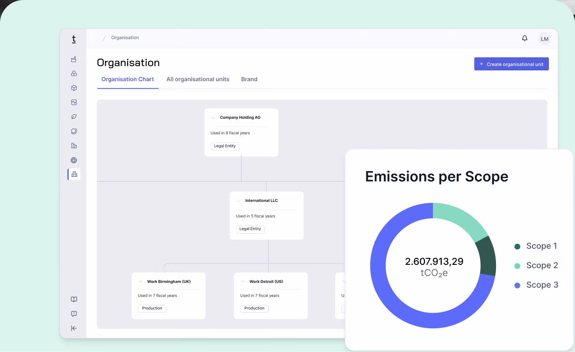Open the factory icon in the sidebar
The image size is (575, 352).
coord(74,59)
